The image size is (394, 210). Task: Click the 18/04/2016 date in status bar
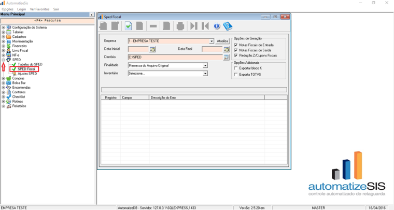tap(377, 208)
